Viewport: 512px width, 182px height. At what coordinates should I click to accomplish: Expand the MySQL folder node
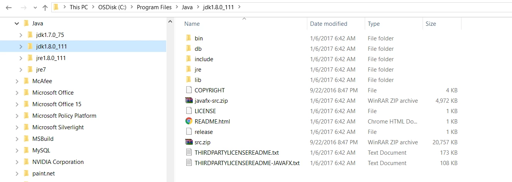point(17,150)
